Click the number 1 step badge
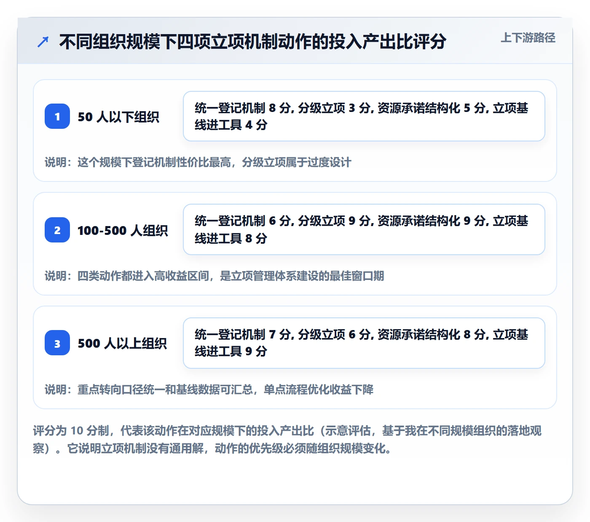Viewport: 590px width, 522px height. 57,116
